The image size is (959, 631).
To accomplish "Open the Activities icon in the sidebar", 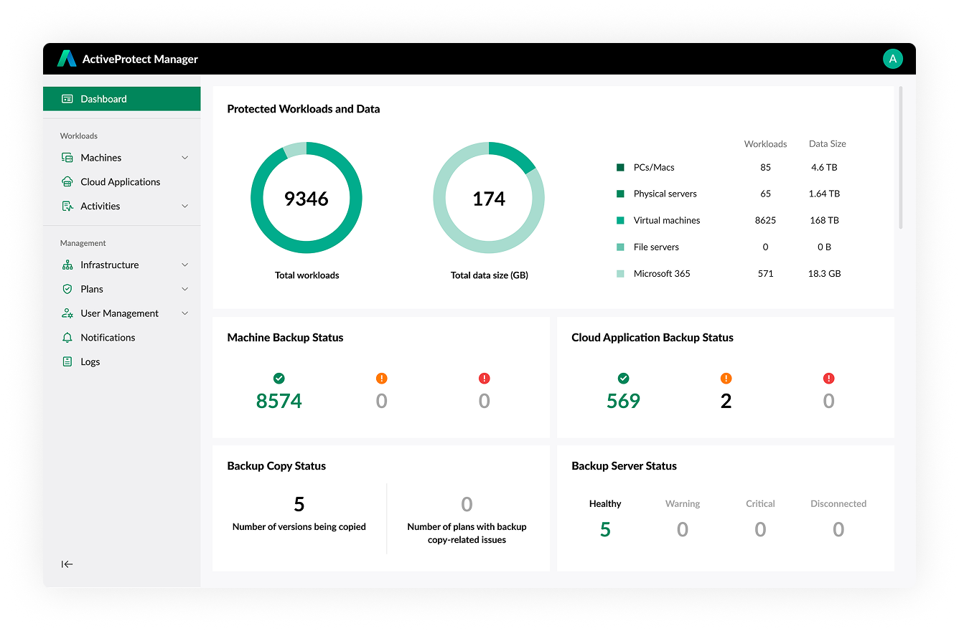I will (x=67, y=206).
